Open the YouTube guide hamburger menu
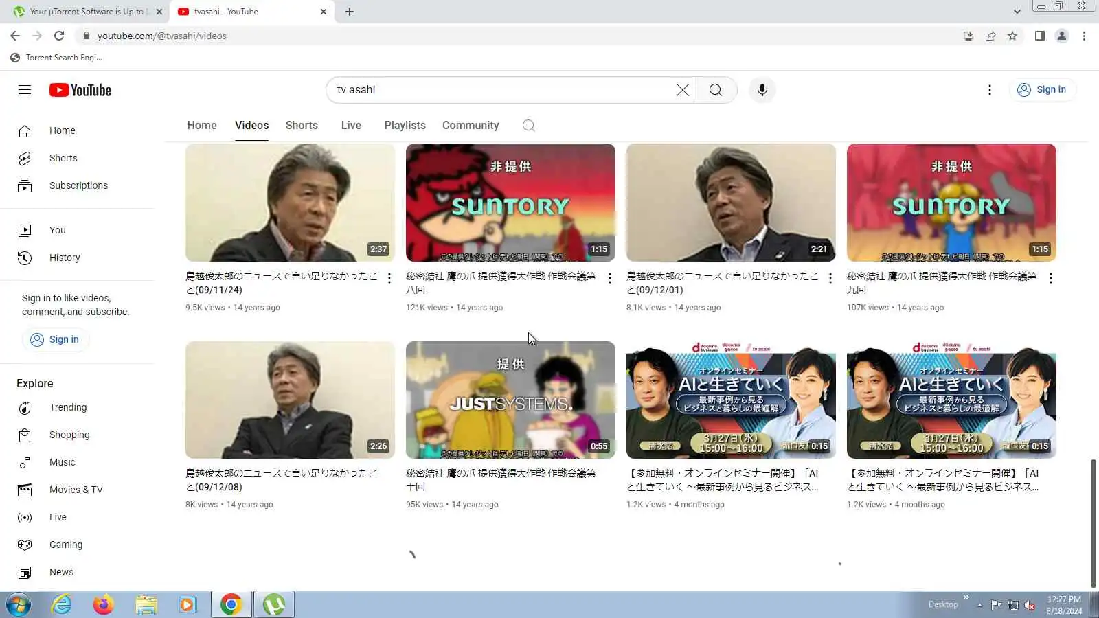Viewport: 1099px width, 618px height. tap(25, 90)
